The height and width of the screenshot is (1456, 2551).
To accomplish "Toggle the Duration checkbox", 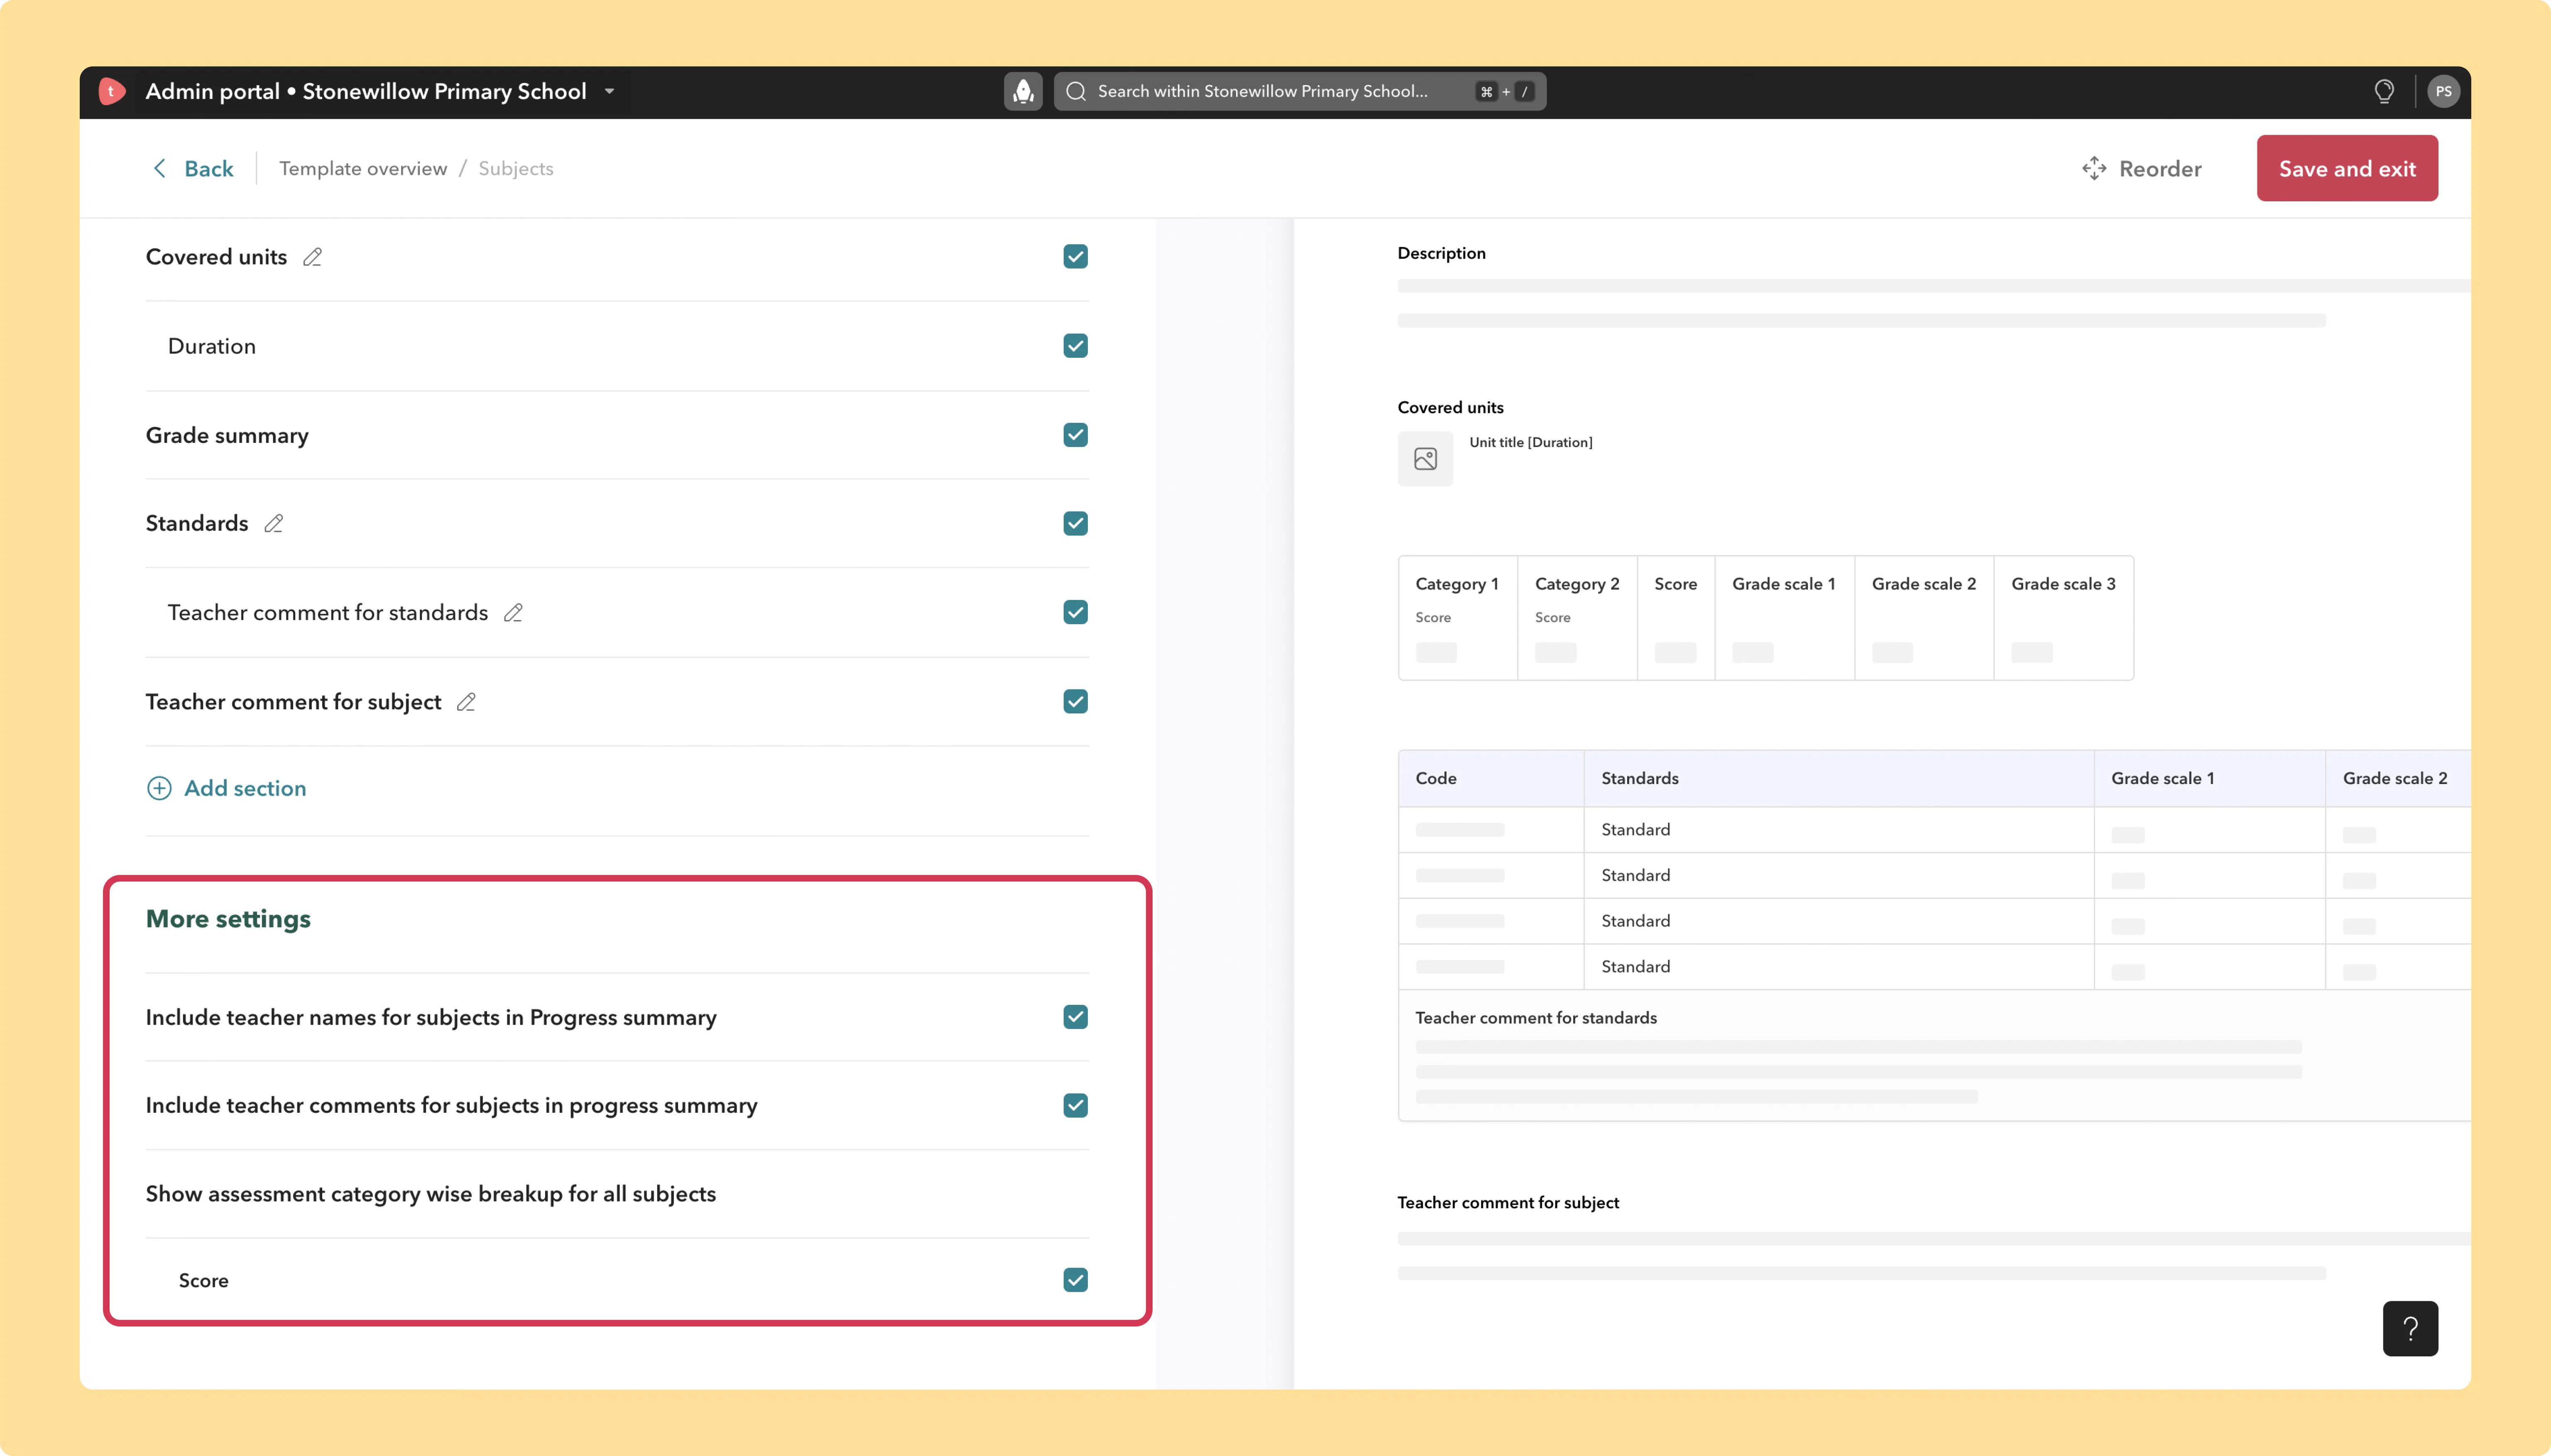I will (x=1075, y=346).
